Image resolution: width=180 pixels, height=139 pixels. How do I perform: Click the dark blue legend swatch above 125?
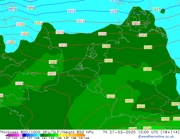[x=24, y=135]
